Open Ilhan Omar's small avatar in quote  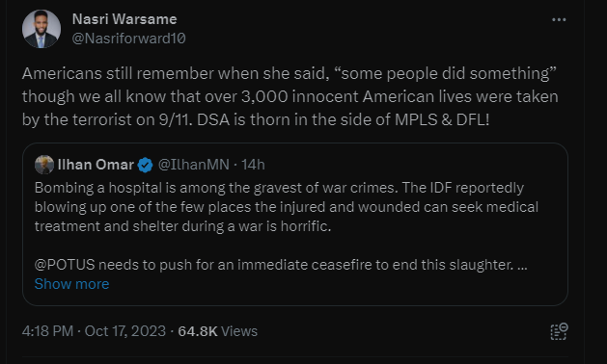tap(44, 165)
